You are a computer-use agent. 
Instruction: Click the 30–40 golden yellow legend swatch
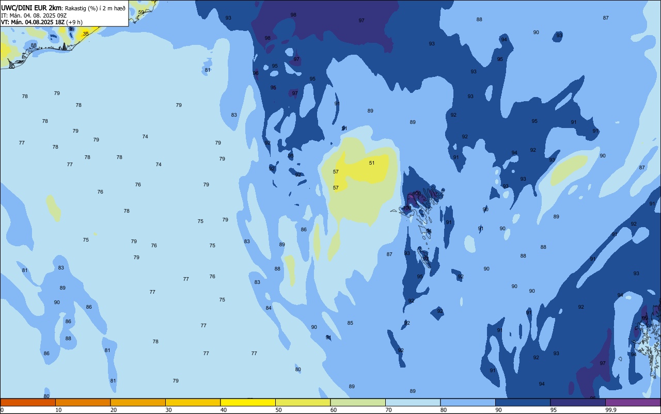pyautogui.click(x=193, y=402)
